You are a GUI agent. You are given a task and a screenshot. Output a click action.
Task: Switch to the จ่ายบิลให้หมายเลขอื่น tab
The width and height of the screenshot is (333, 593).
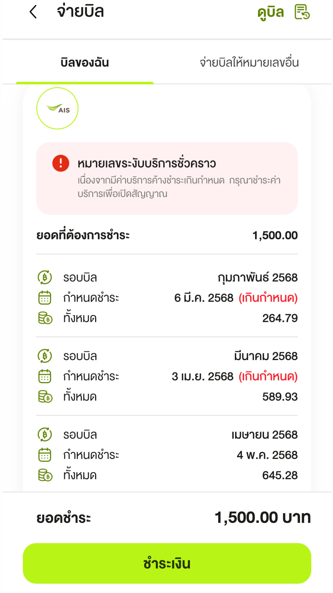[x=249, y=63]
